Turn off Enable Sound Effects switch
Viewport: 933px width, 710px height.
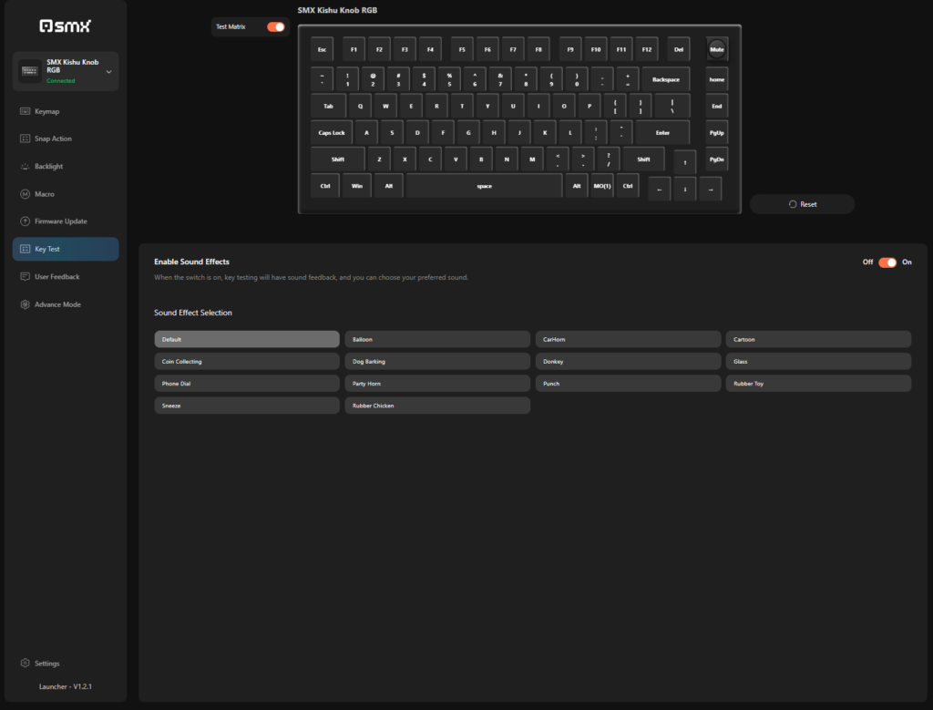(x=887, y=262)
